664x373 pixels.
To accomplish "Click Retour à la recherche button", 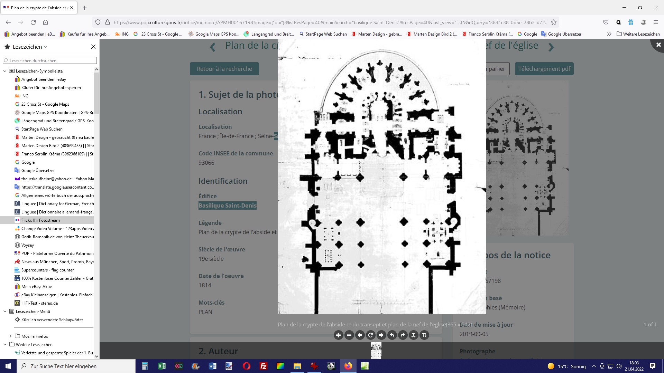I will (x=224, y=69).
